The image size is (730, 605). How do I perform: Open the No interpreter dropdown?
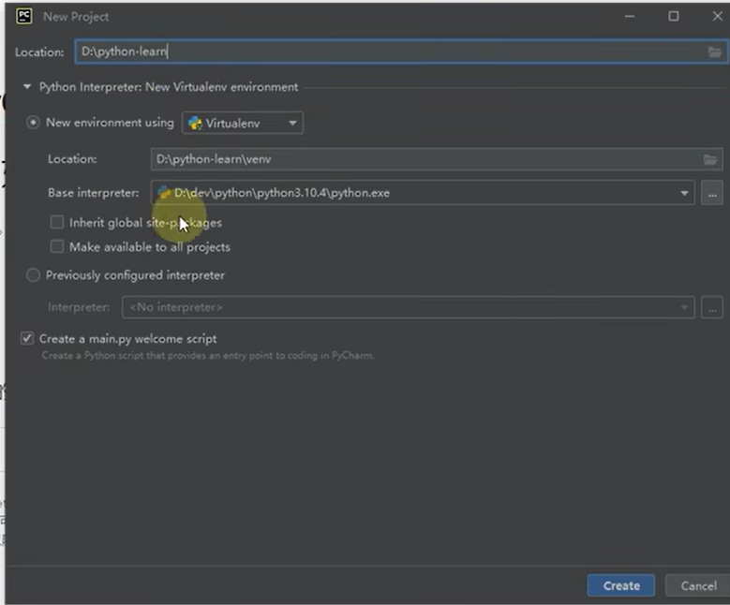tap(409, 307)
